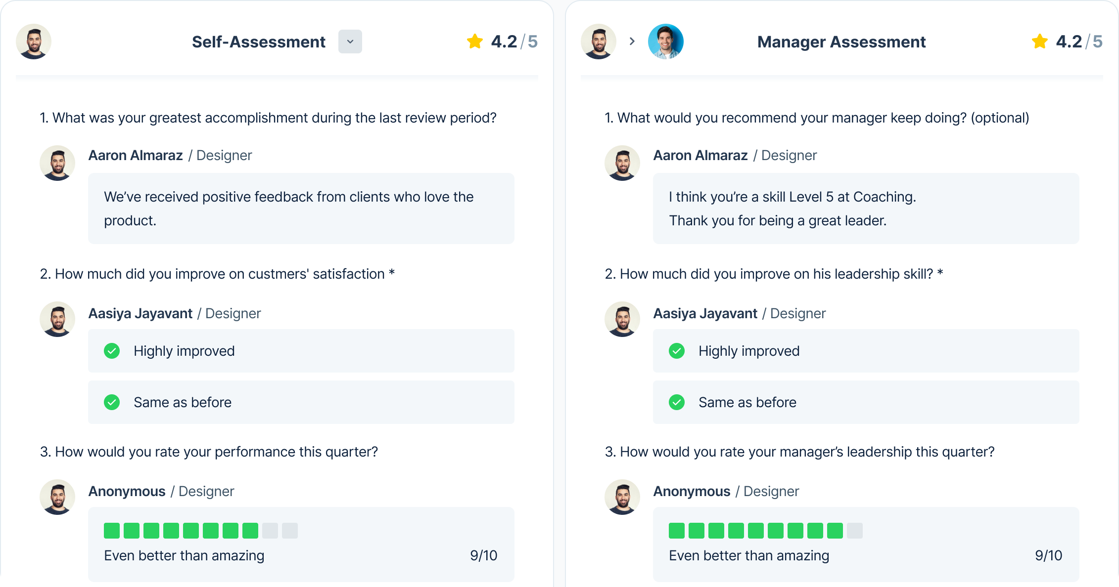Expand the Self-Assessment dropdown chevron
The height and width of the screenshot is (587, 1119).
[x=350, y=42]
